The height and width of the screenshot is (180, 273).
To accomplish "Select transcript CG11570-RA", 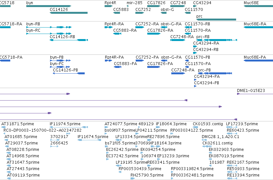I will point(188,34).
